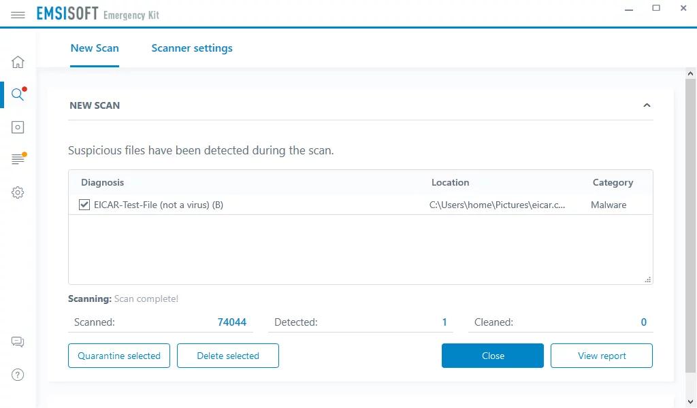Open the hamburger menu
Screen dimensions: 697x408
(18, 15)
